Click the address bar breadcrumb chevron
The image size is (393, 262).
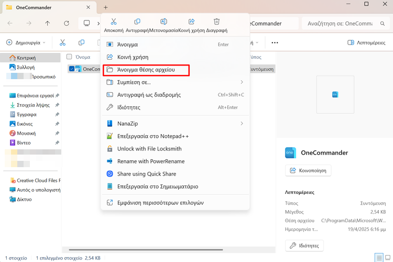(x=99, y=23)
